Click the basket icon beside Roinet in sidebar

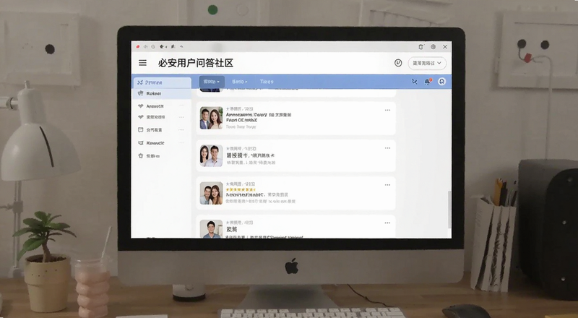(x=140, y=94)
